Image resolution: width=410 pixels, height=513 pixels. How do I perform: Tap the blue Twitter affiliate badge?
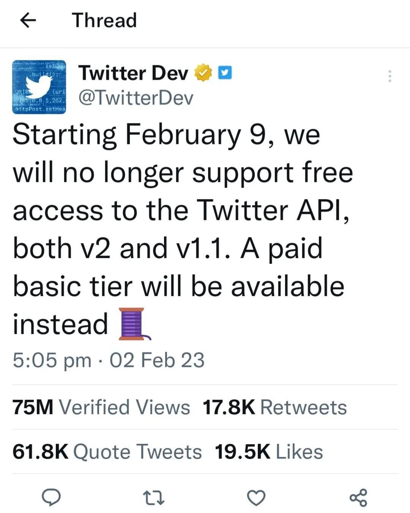coord(225,73)
